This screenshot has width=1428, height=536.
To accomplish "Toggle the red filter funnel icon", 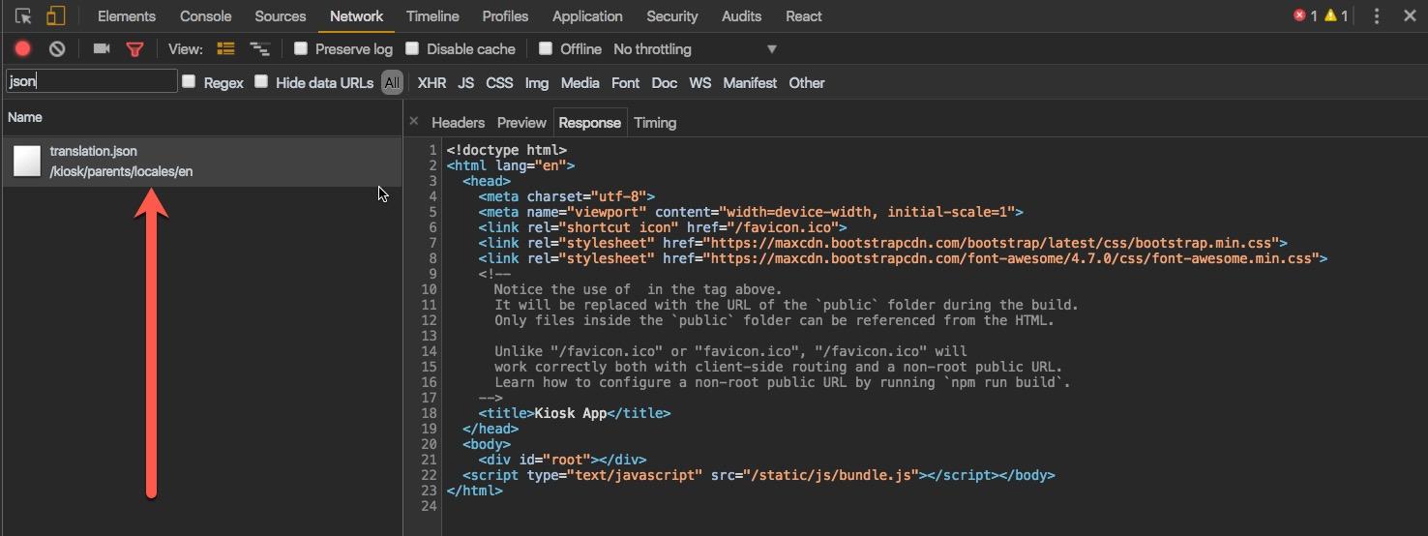I will (x=134, y=49).
